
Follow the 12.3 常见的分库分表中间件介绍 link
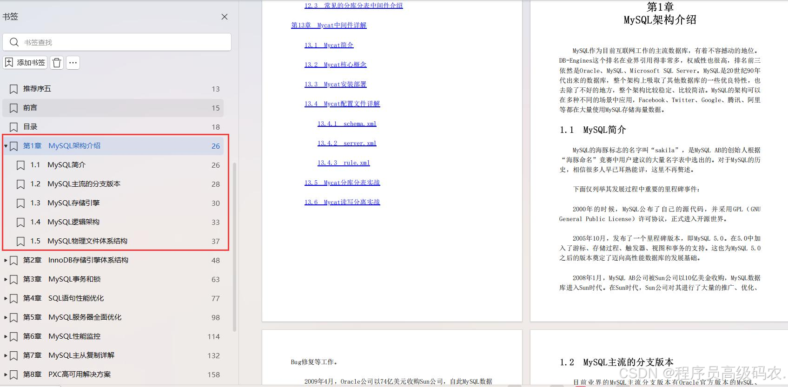coord(353,6)
